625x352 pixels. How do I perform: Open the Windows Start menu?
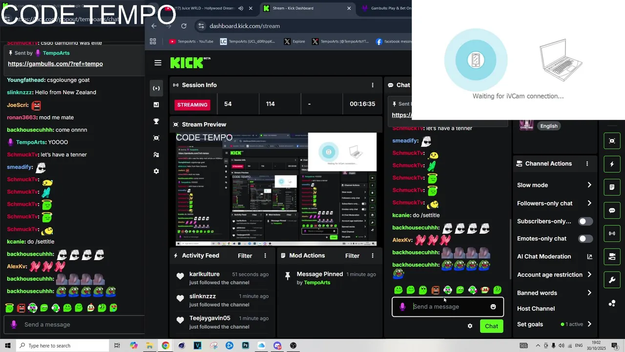click(8, 346)
